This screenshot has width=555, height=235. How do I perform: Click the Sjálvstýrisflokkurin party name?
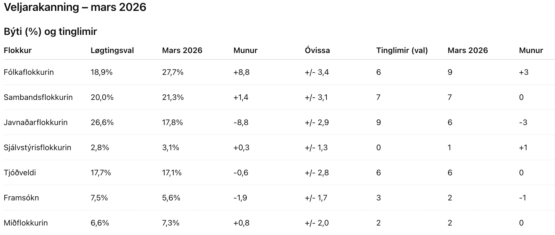click(37, 148)
